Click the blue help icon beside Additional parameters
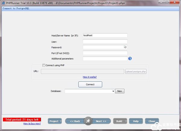The height and width of the screenshot is (131, 181). pyautogui.click(x=130, y=59)
